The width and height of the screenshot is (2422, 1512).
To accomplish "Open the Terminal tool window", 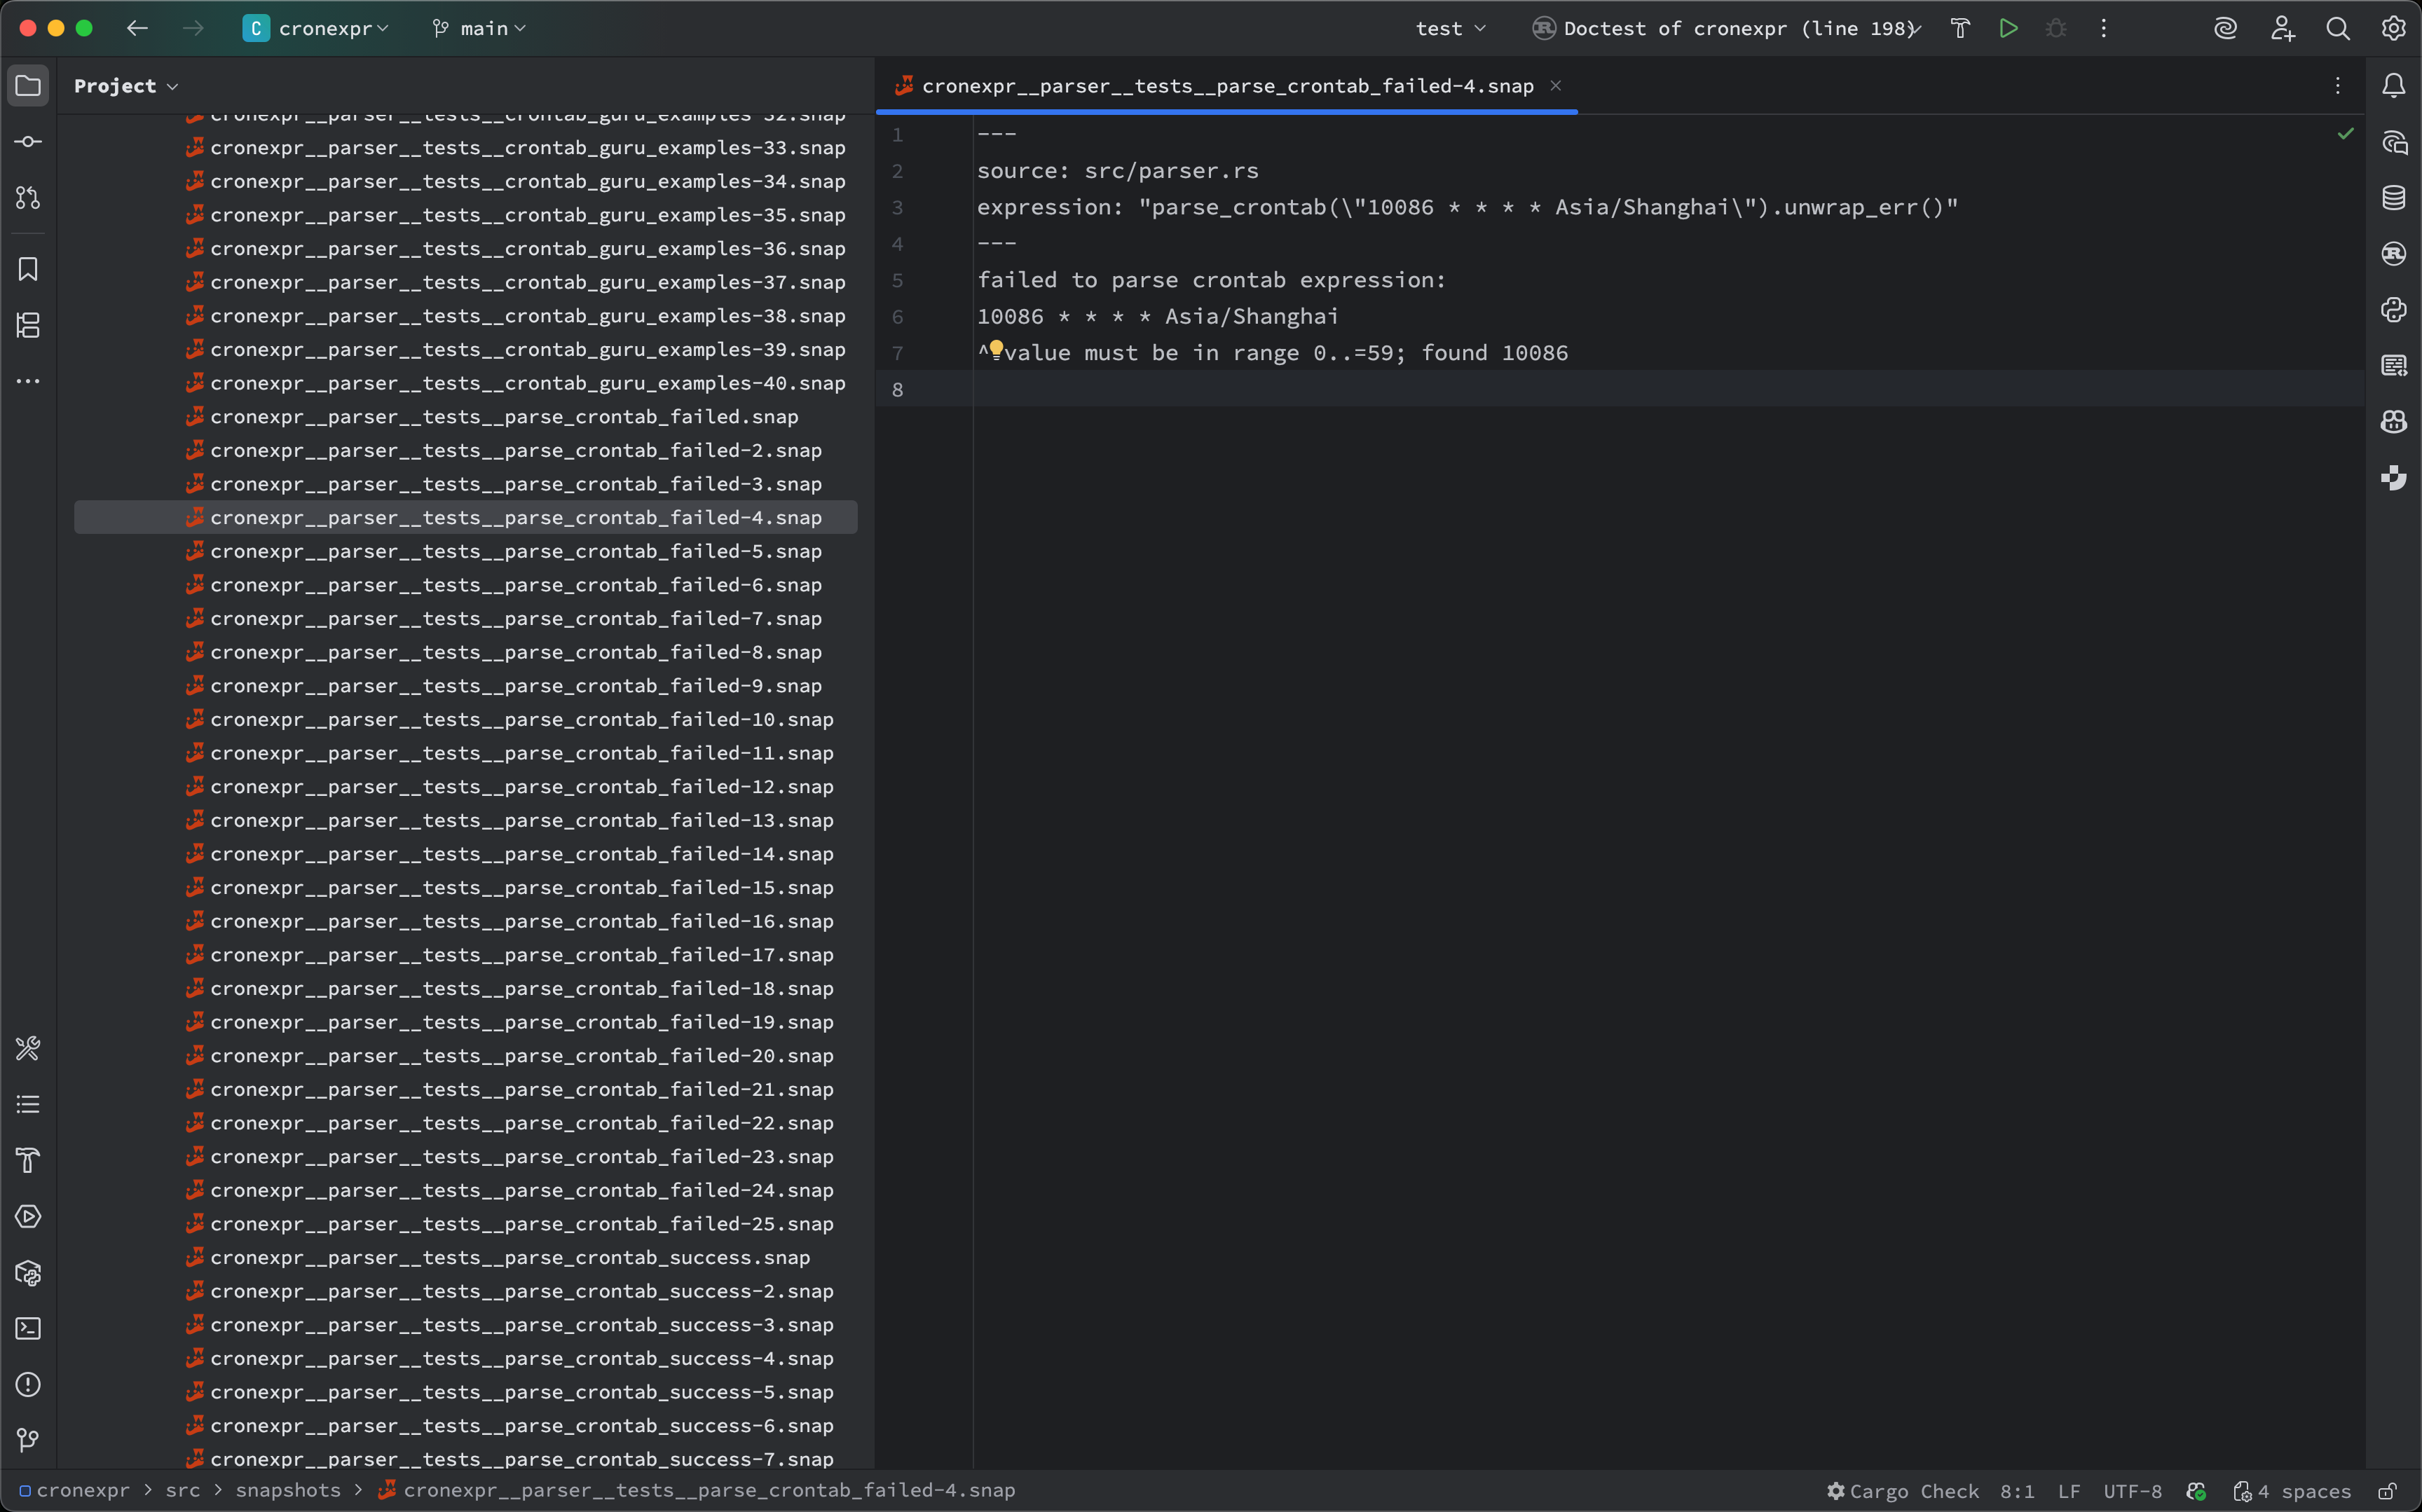I will (28, 1328).
